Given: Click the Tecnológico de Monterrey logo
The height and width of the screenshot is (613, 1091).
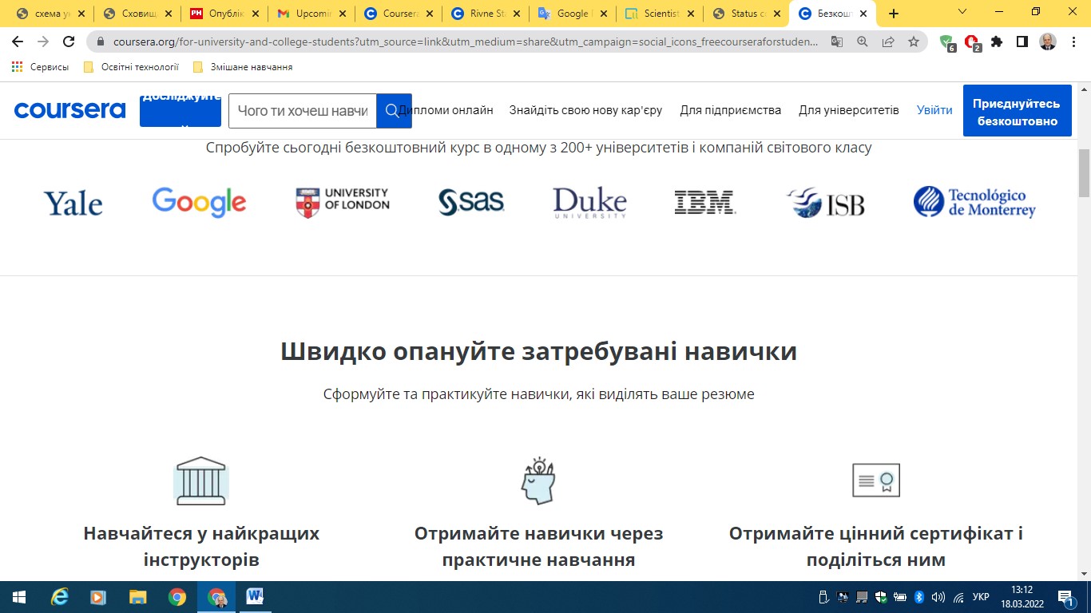Looking at the screenshot, I should click(974, 203).
